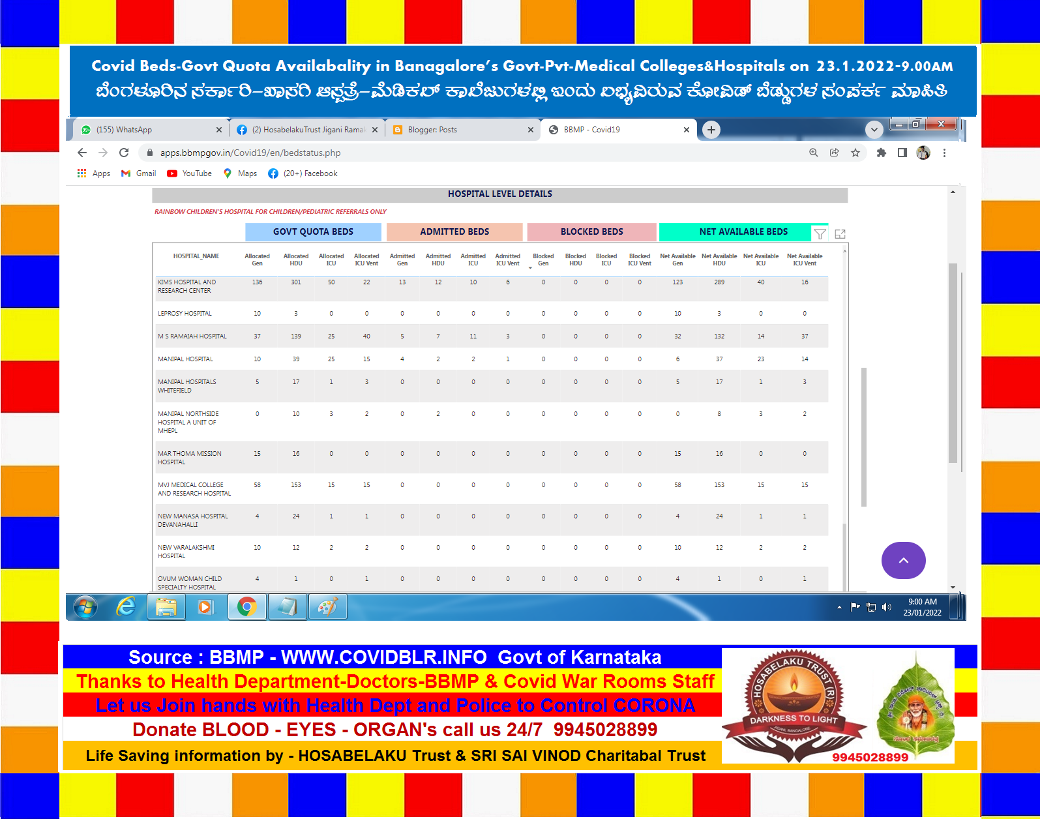Bookmark this page with the star icon

click(855, 153)
